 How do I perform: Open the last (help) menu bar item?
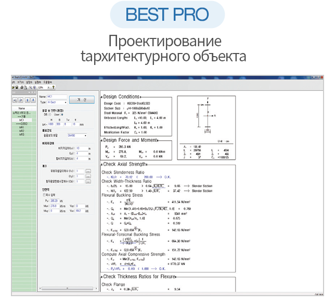pyautogui.click(x=48, y=82)
